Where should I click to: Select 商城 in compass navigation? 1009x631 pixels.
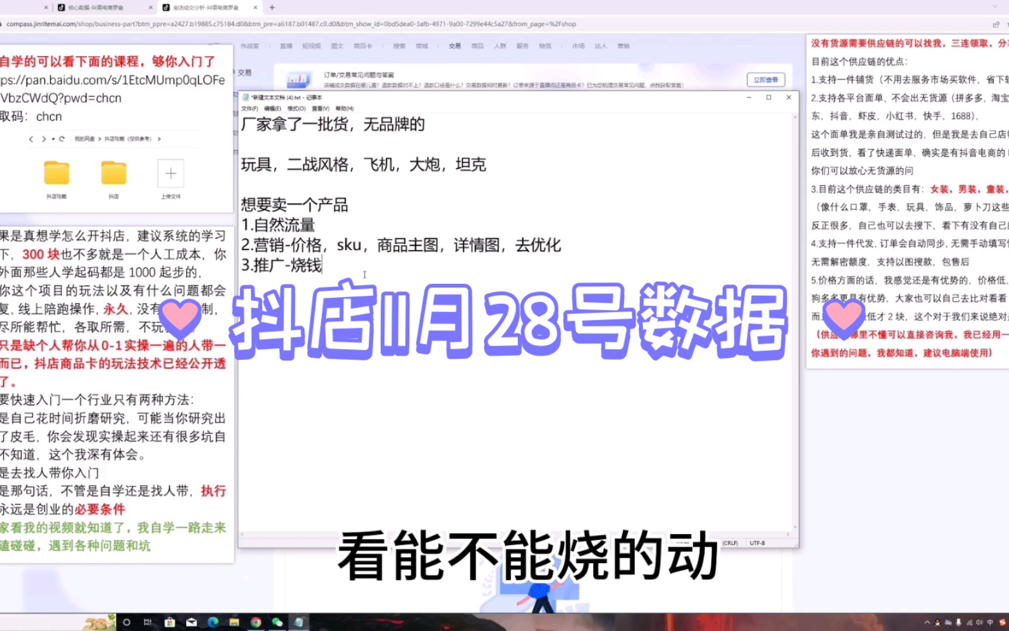(422, 46)
